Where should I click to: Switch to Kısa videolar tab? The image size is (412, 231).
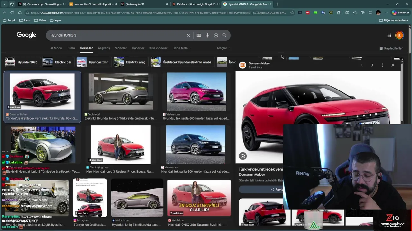pos(158,48)
